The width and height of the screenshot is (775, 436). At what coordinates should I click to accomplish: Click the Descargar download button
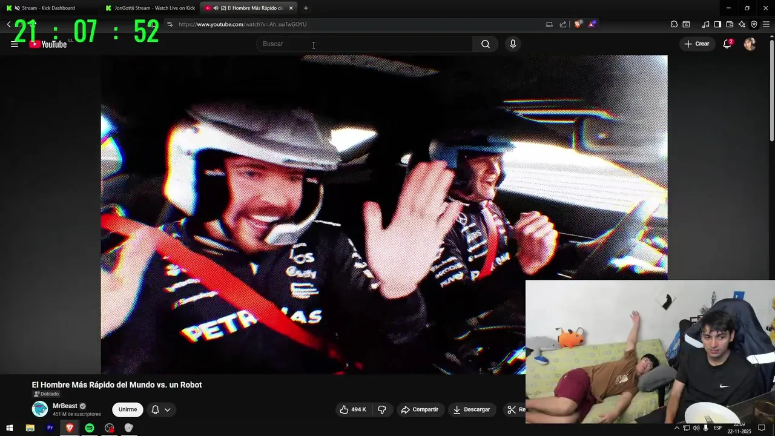472,409
